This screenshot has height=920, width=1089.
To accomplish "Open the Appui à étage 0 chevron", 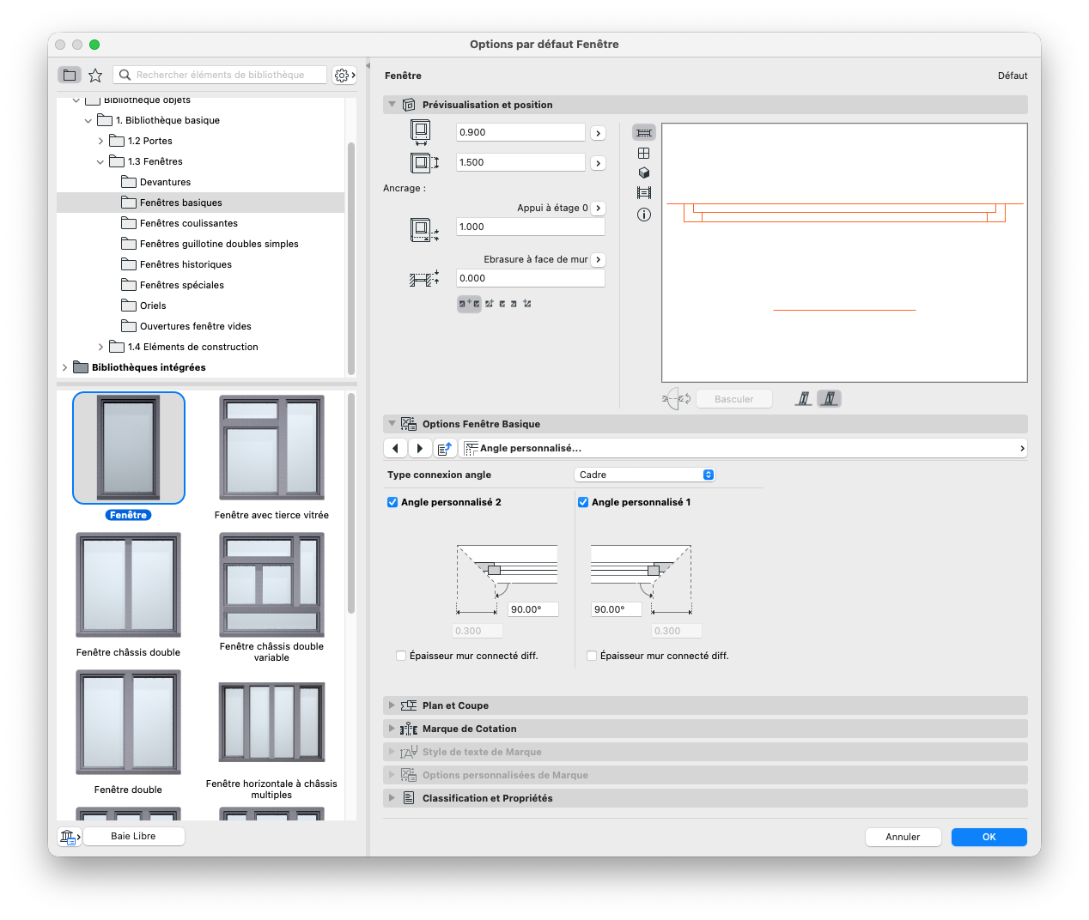I will (x=599, y=208).
